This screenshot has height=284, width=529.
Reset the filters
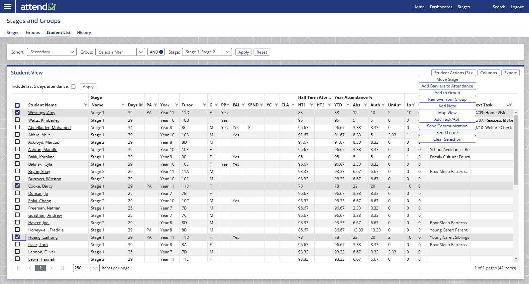[262, 52]
